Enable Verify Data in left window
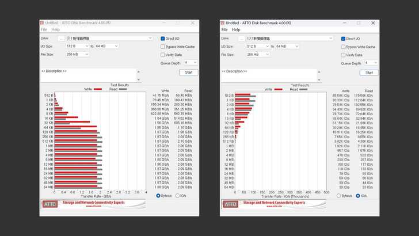The height and width of the screenshot is (236, 419). (163, 55)
